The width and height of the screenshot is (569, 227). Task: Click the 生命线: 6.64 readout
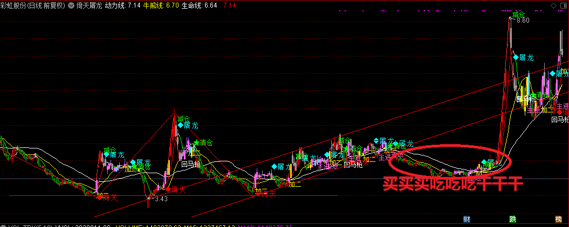tap(199, 5)
